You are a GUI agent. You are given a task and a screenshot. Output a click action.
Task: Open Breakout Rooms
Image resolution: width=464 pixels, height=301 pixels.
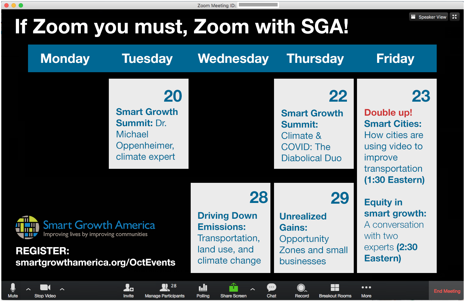[335, 290]
